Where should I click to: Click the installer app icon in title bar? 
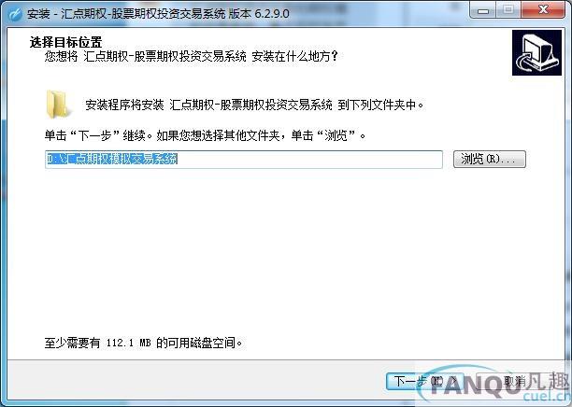(x=15, y=15)
